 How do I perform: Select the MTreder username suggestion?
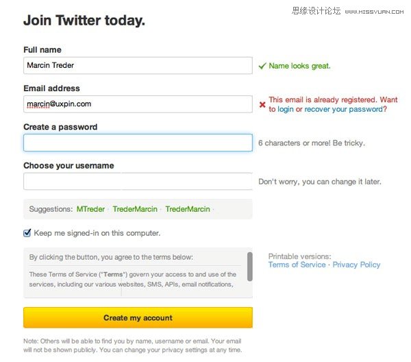(x=90, y=209)
